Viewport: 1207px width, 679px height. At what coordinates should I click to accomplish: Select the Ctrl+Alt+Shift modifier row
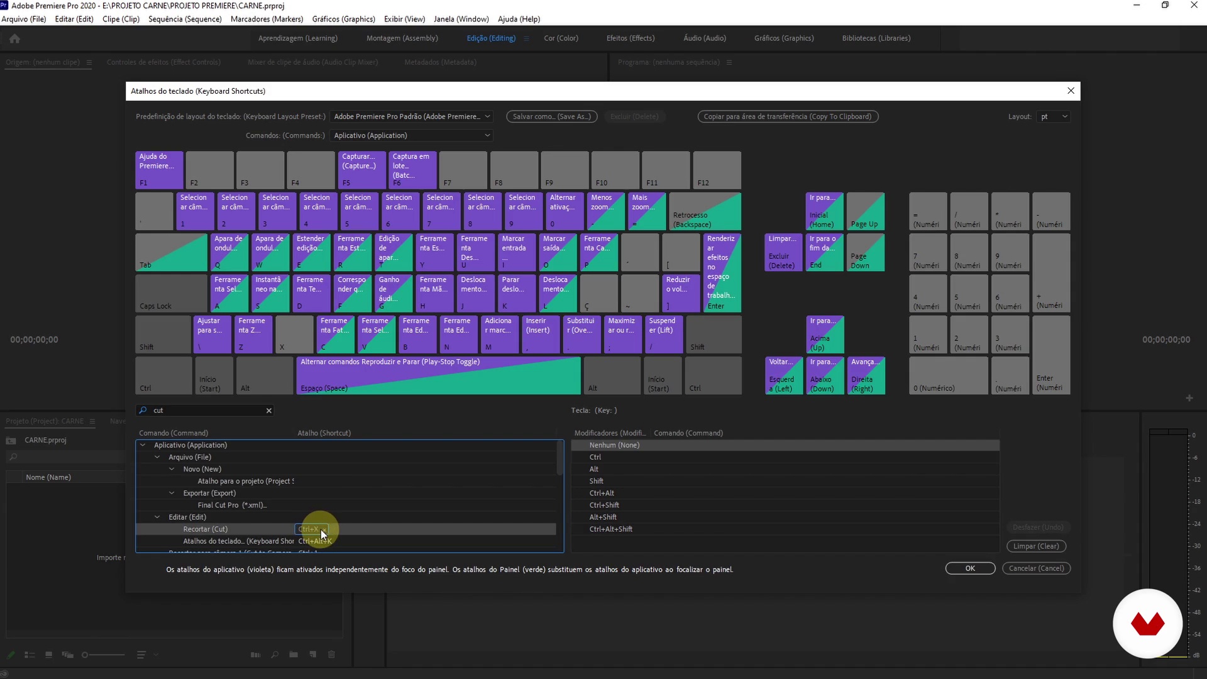[x=785, y=529]
